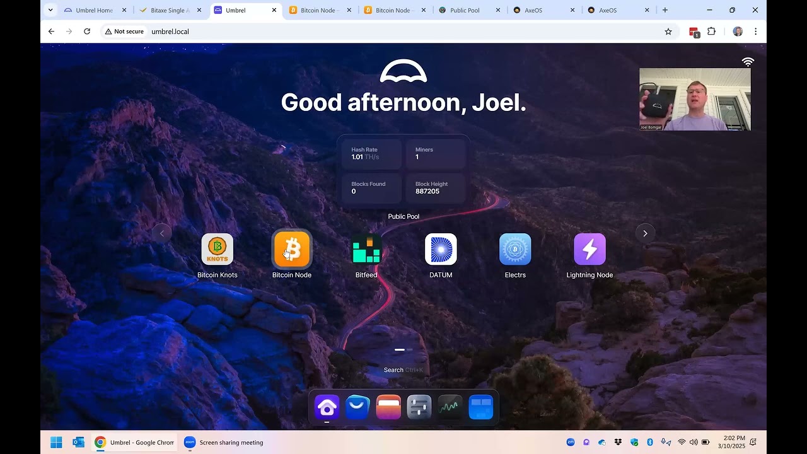Screen dimensions: 807x454
Task: Open Files in the Umbrel dock
Action: pos(388,407)
